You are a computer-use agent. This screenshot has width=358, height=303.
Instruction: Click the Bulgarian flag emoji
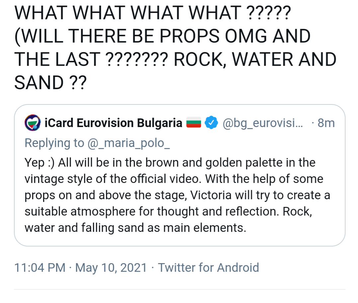coord(194,123)
